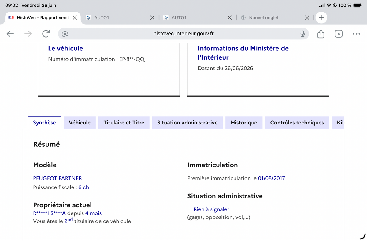Check the battery indicator in status bar
367x241 pixels.
tap(358, 5)
